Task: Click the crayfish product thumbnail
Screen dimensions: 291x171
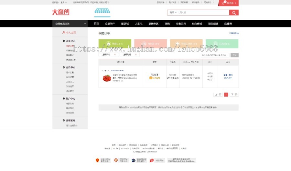Action: 107,78
